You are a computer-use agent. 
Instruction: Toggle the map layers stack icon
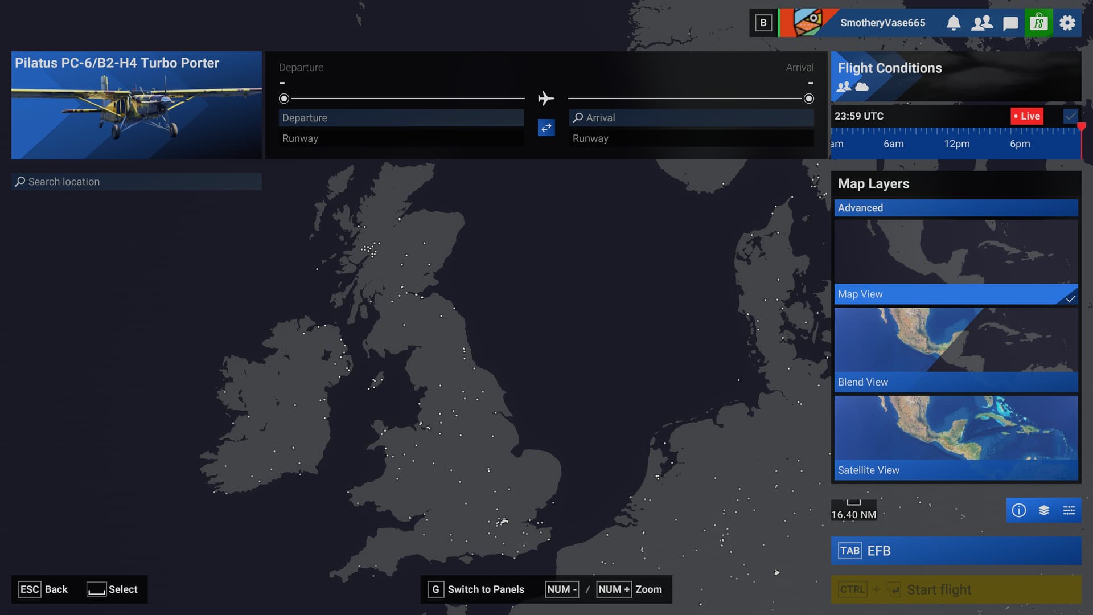(1043, 510)
